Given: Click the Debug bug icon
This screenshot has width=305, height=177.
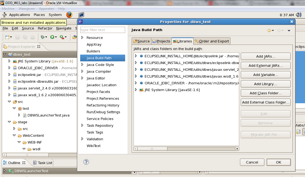Looking at the screenshot, I should pos(43,37).
